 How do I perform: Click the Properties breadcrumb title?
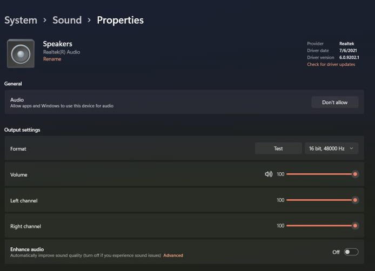pos(120,20)
